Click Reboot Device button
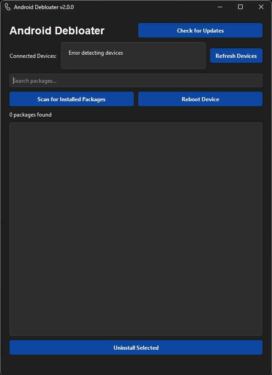The image size is (272, 375). tap(200, 99)
